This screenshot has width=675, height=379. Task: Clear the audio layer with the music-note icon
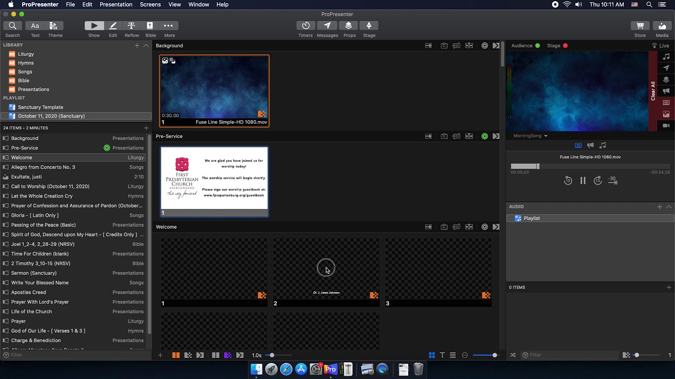(x=666, y=57)
